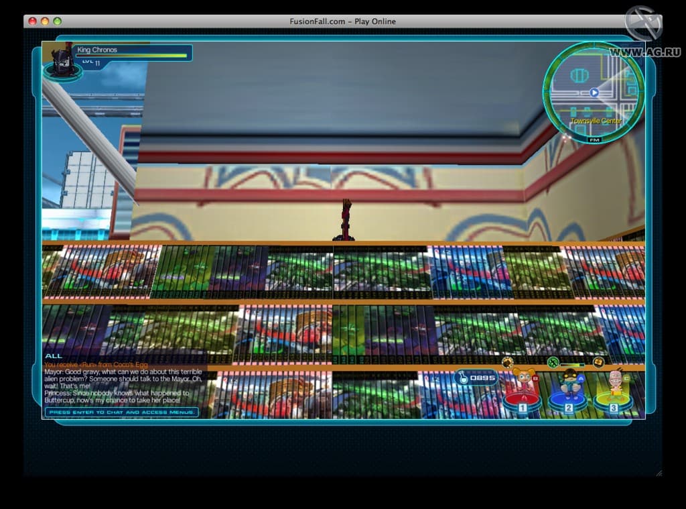Screen dimensions: 686x509
Task: Click the green running-man stamina icon
Action: 553,362
